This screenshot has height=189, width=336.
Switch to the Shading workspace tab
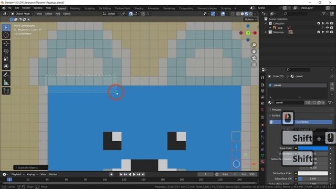pyautogui.click(x=139, y=8)
